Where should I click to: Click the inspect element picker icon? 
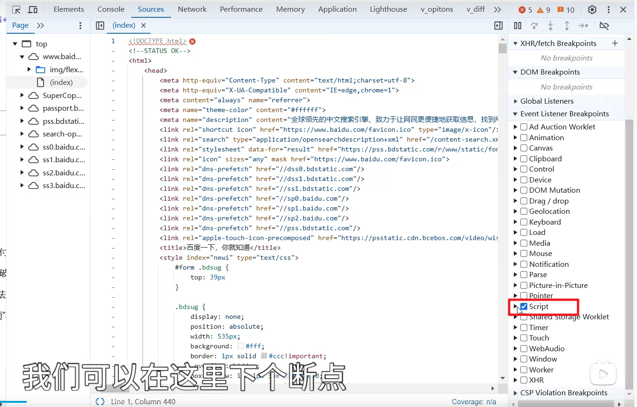16,9
